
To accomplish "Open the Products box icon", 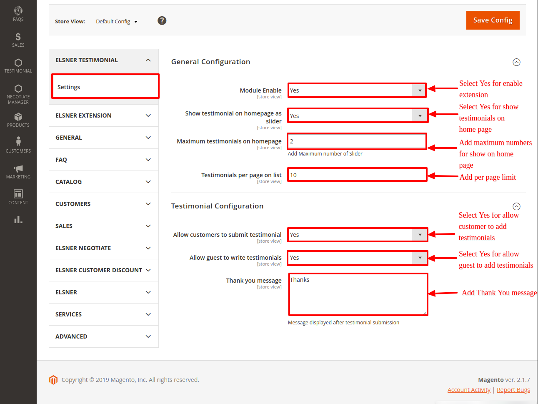I will point(18,119).
